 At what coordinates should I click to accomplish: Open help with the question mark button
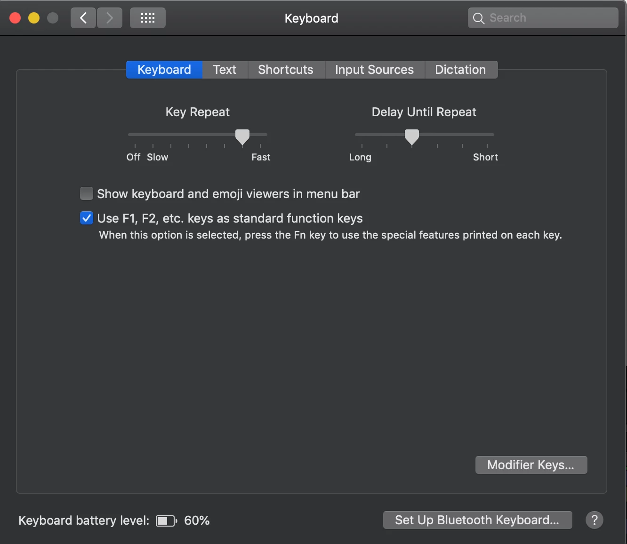click(595, 520)
